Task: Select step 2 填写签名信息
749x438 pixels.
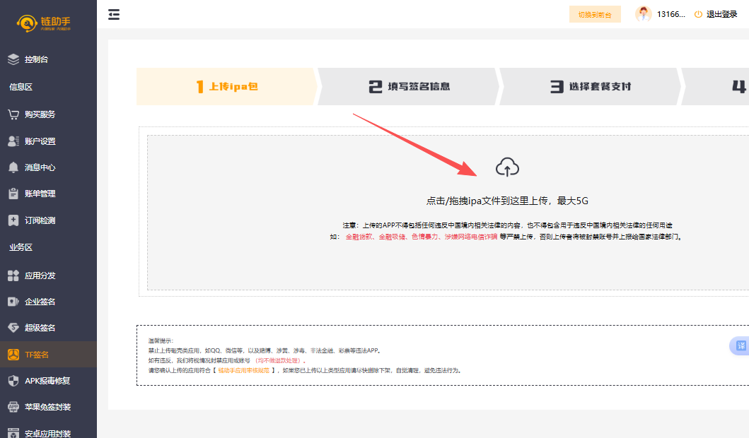Action: point(409,87)
